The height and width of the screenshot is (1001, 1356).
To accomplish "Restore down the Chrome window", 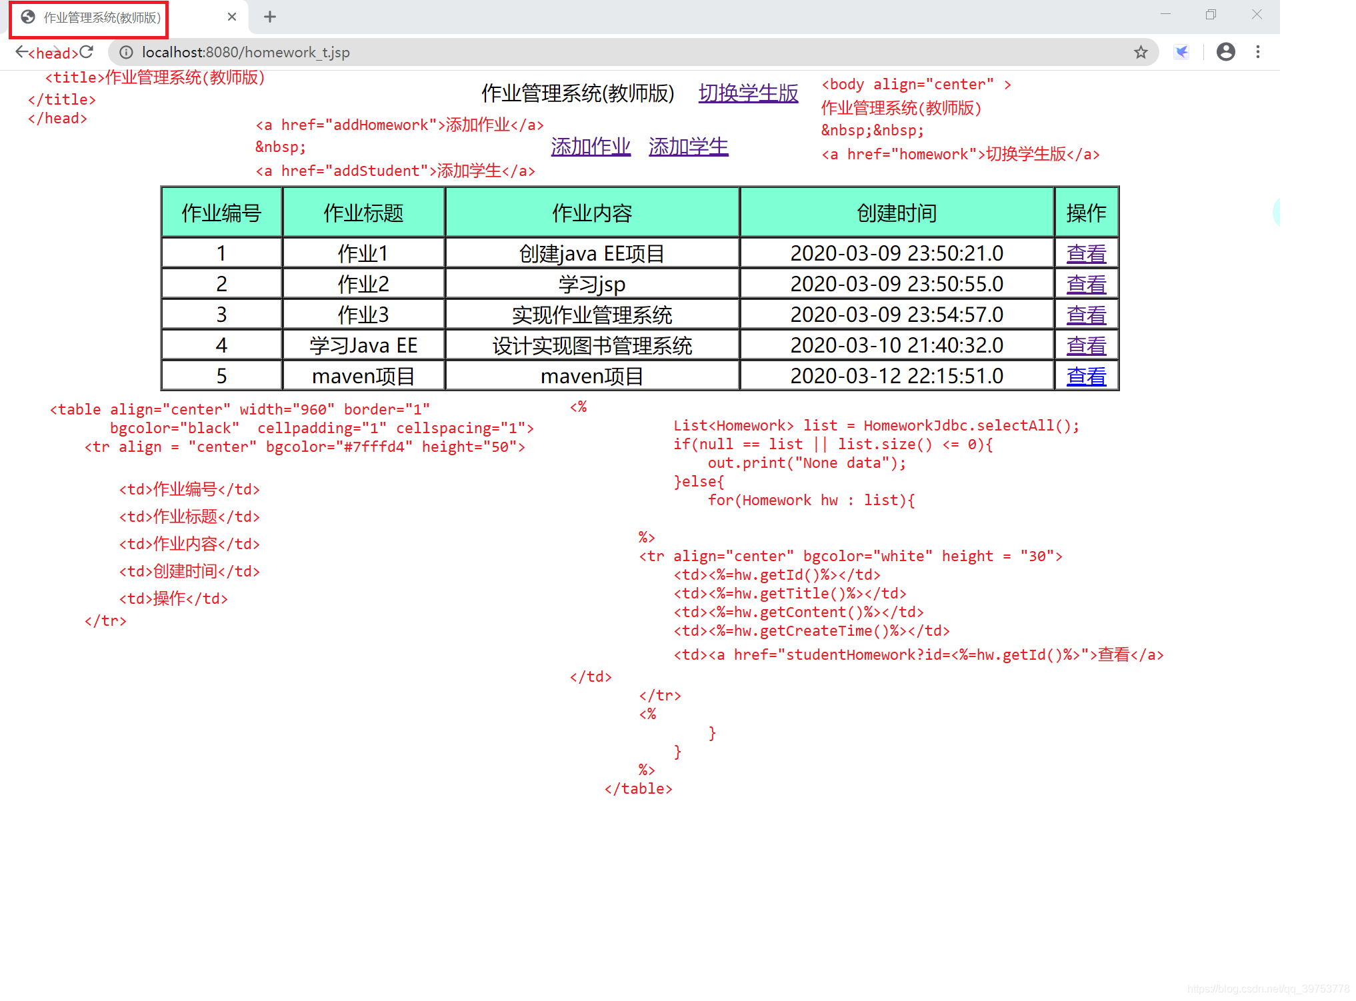I will coord(1211,15).
